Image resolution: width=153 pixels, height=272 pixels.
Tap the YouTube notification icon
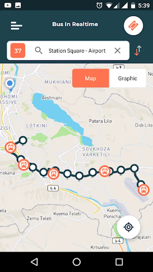[x=8, y=5]
